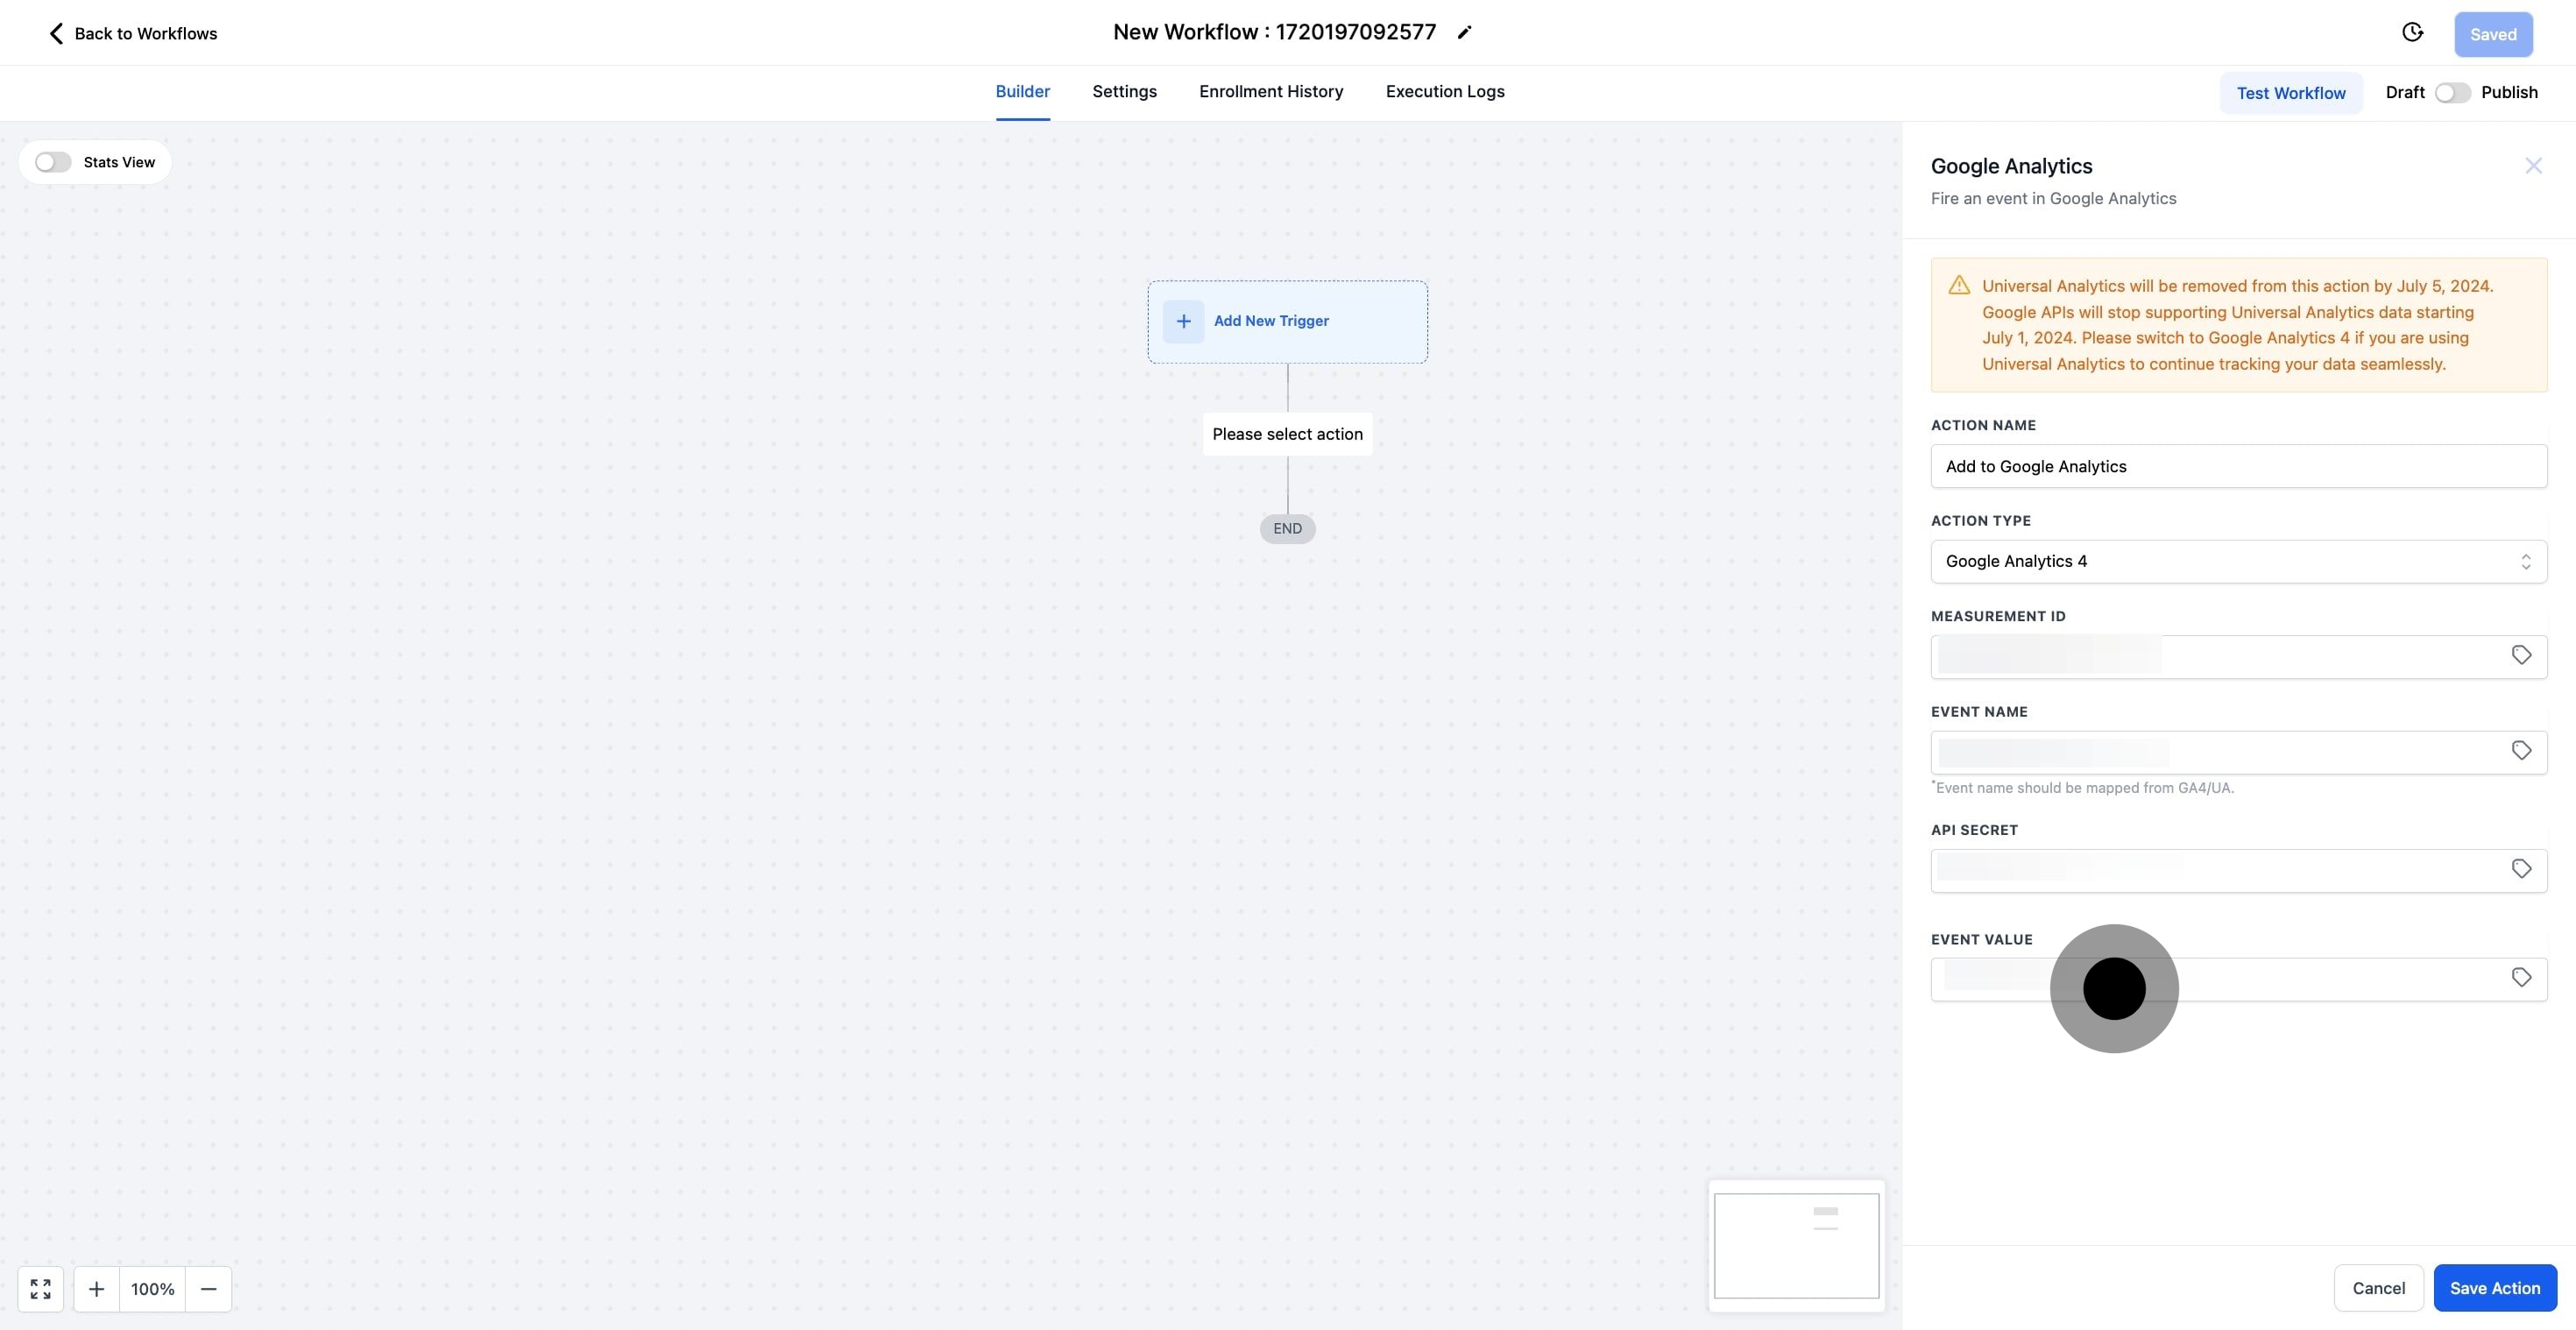Click the Event Value input field
The image size is (2576, 1330).
pos(2238,979)
